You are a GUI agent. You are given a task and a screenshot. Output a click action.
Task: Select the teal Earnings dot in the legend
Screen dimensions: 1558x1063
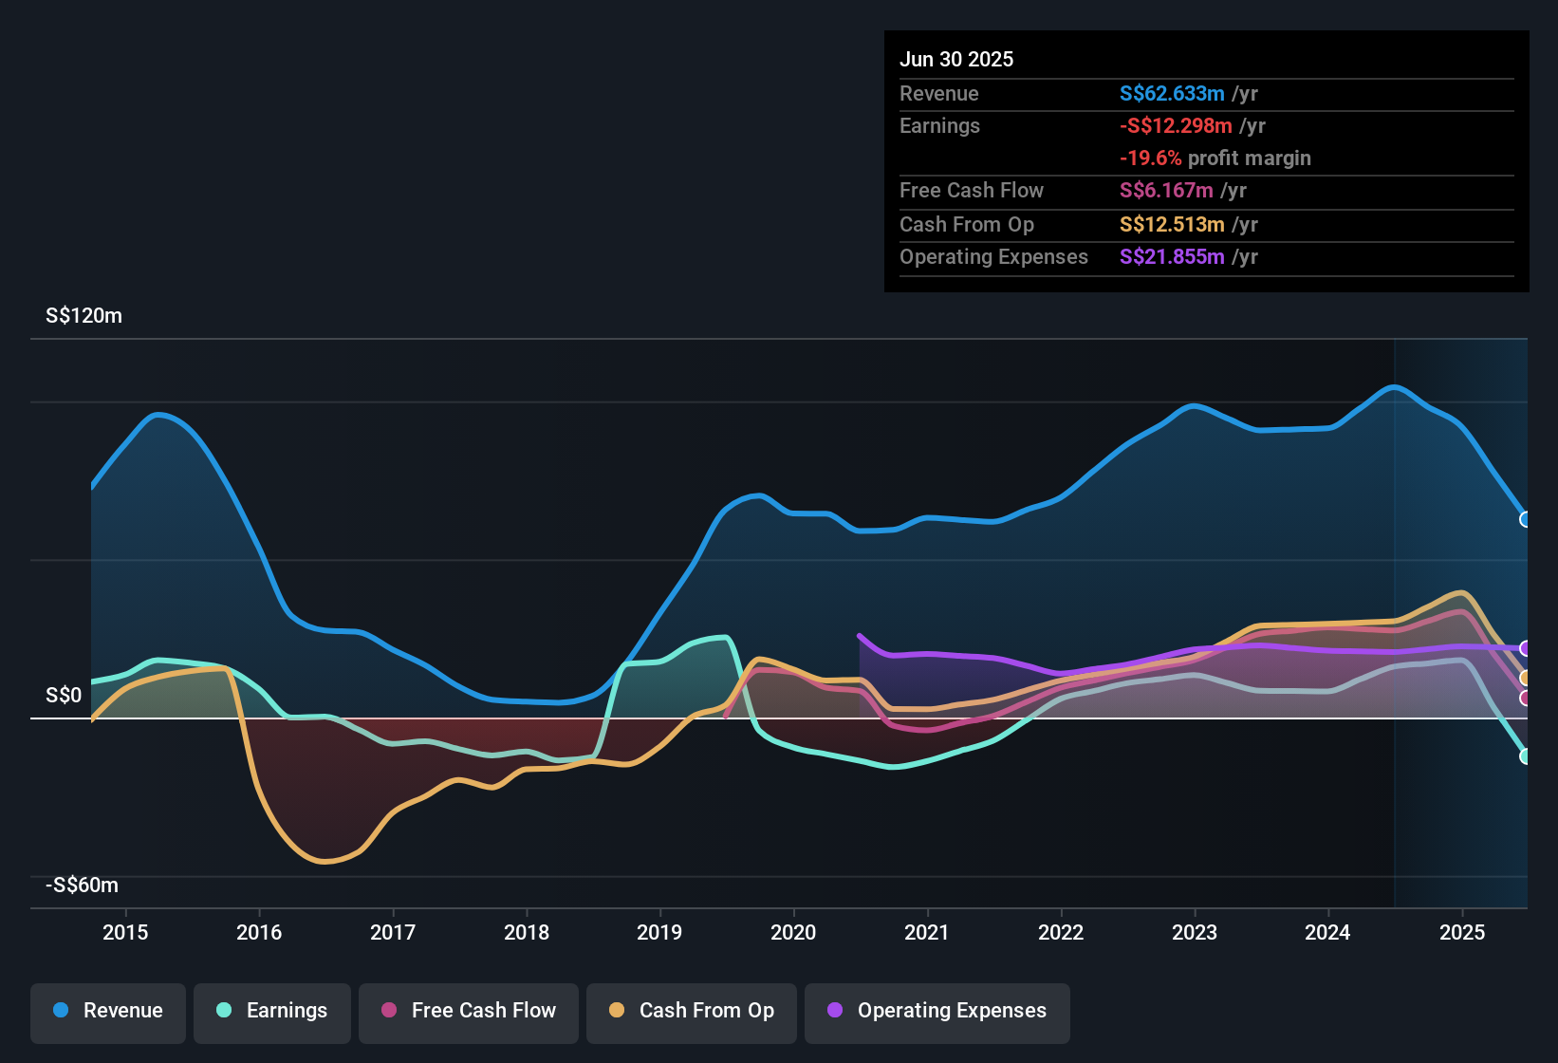tap(224, 1011)
